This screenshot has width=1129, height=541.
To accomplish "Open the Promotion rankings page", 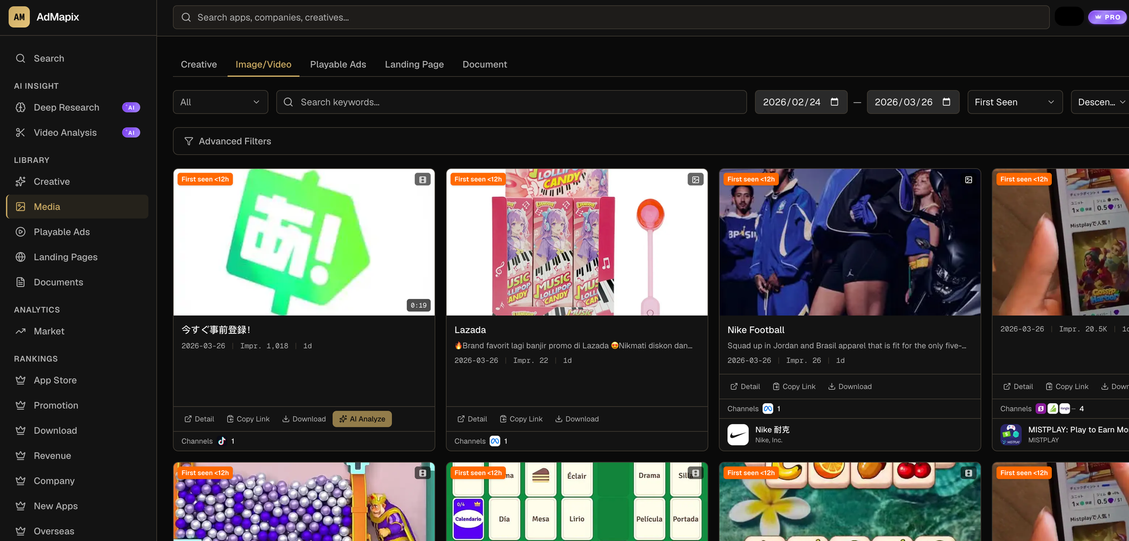I will click(56, 405).
